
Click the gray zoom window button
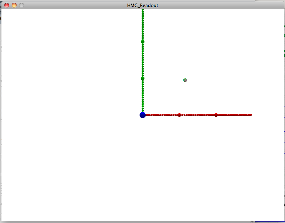point(22,5)
